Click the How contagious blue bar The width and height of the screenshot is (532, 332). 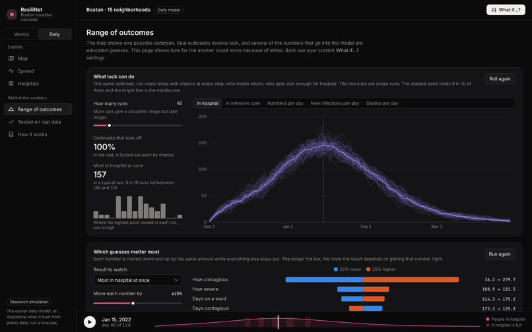(324, 279)
